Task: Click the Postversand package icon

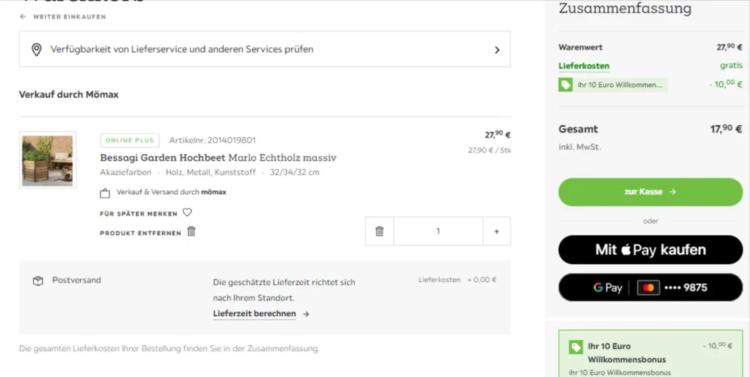Action: [x=38, y=281]
